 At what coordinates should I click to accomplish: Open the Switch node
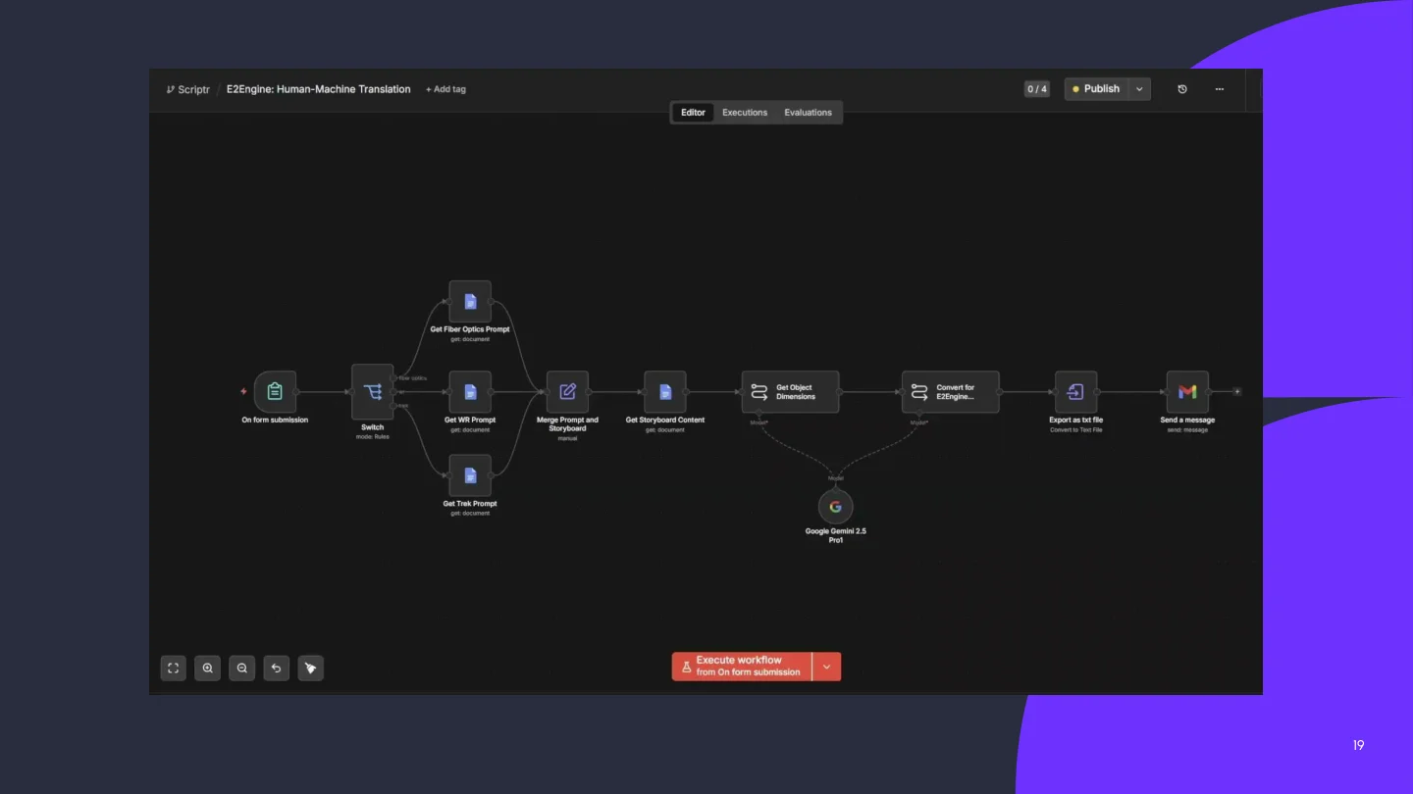(x=373, y=392)
